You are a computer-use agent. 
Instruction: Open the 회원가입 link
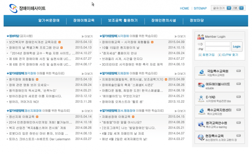coord(207,55)
